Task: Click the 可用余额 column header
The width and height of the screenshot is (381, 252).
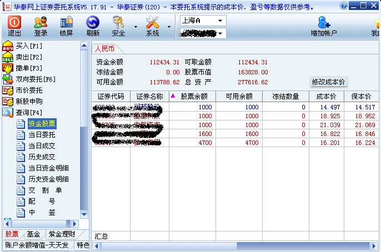Action: point(239,97)
